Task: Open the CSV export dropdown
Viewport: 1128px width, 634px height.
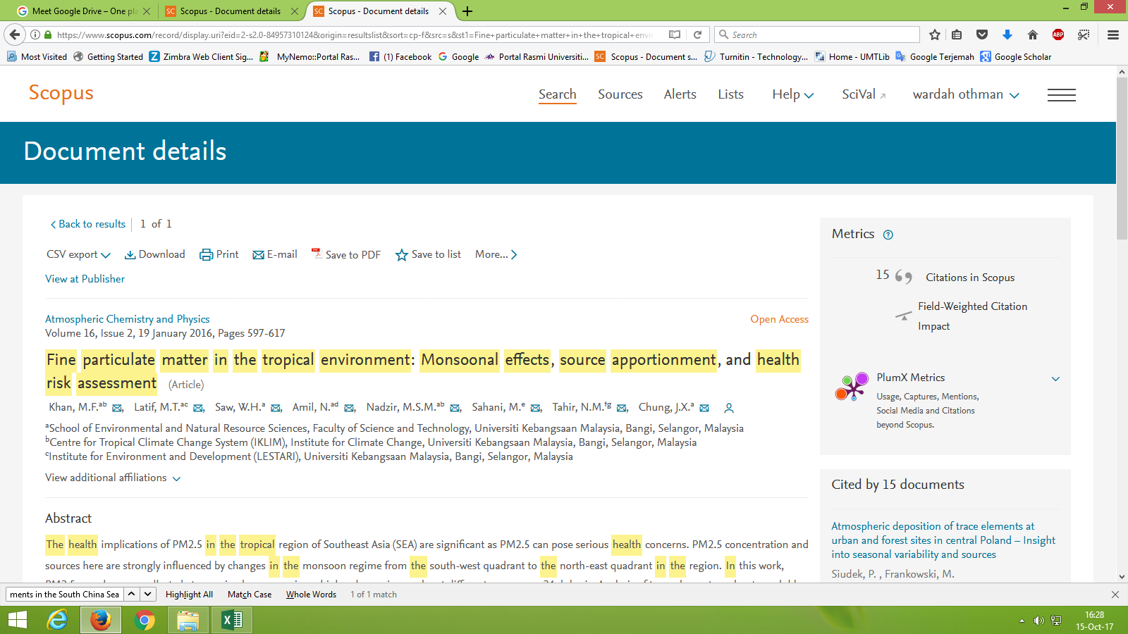Action: pyautogui.click(x=78, y=255)
